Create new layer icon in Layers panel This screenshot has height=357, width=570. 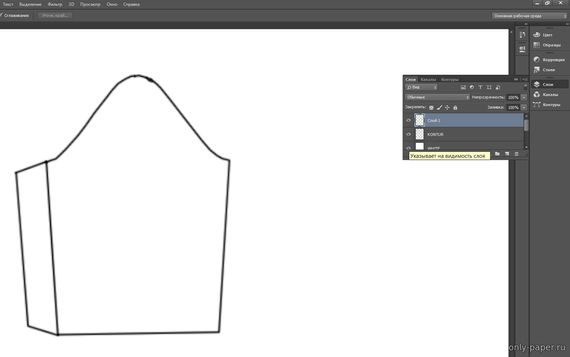(507, 154)
